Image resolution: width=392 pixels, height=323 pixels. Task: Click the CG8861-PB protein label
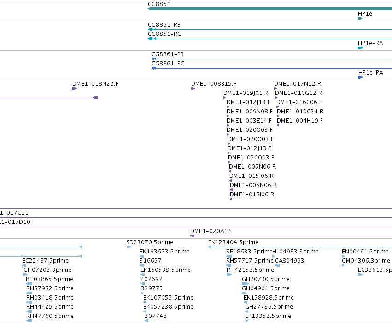(x=168, y=54)
